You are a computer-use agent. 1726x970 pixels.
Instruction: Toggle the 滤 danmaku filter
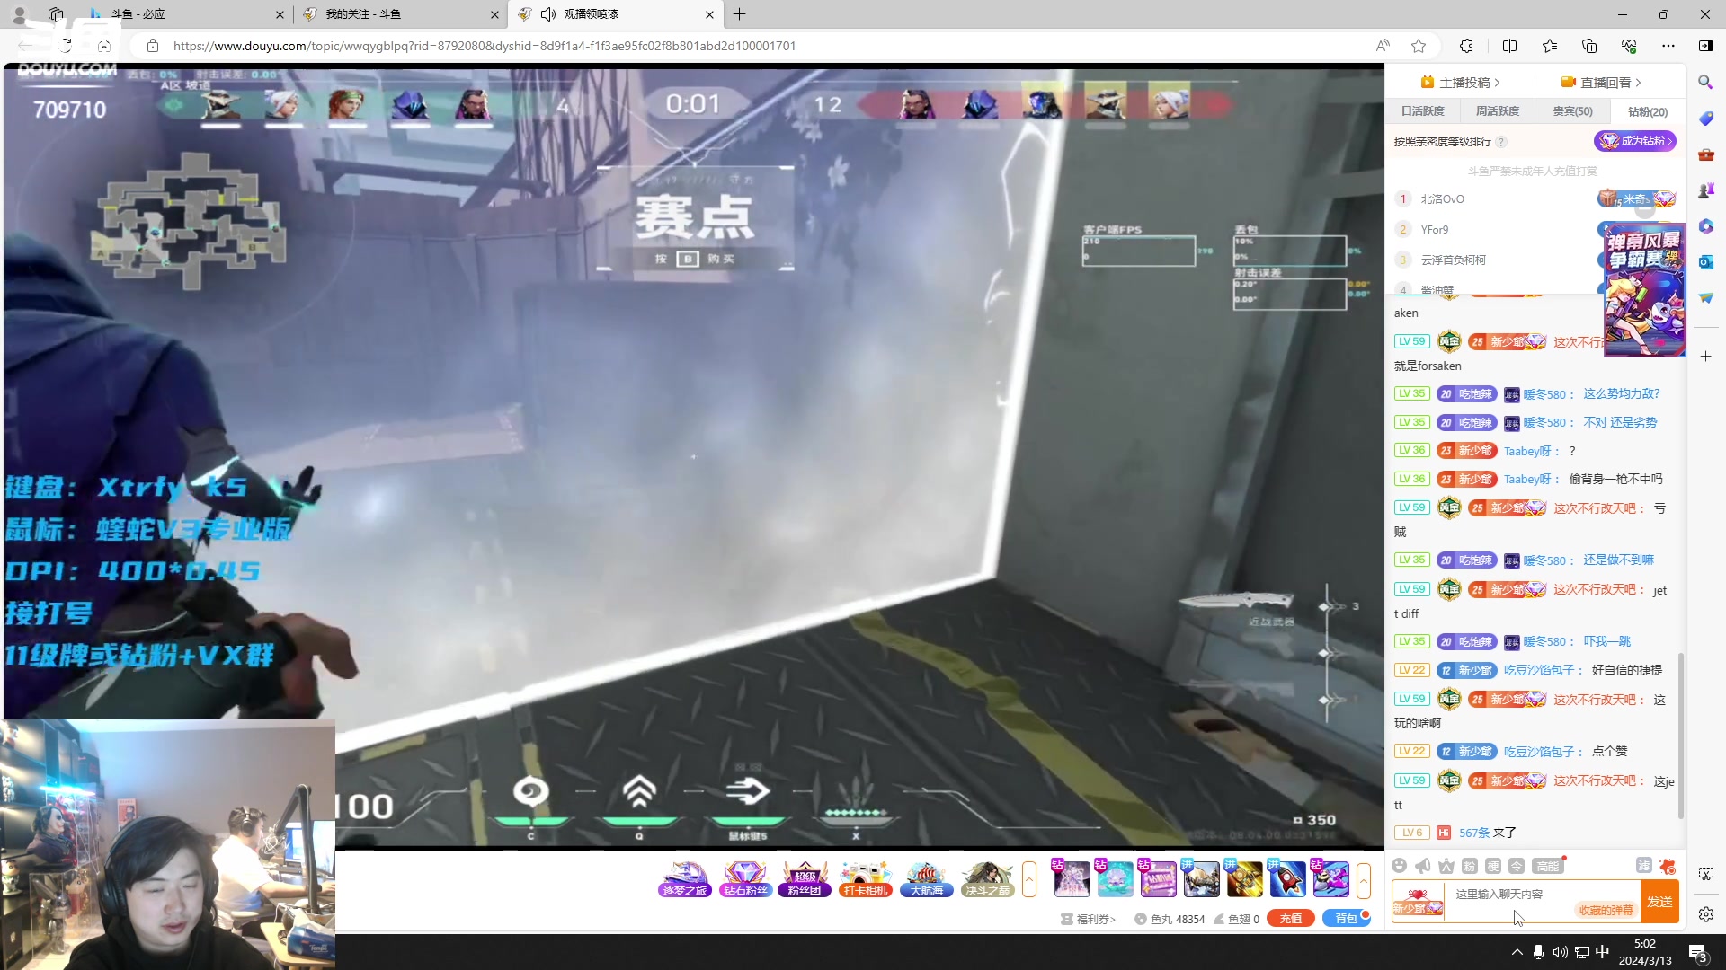(1644, 866)
